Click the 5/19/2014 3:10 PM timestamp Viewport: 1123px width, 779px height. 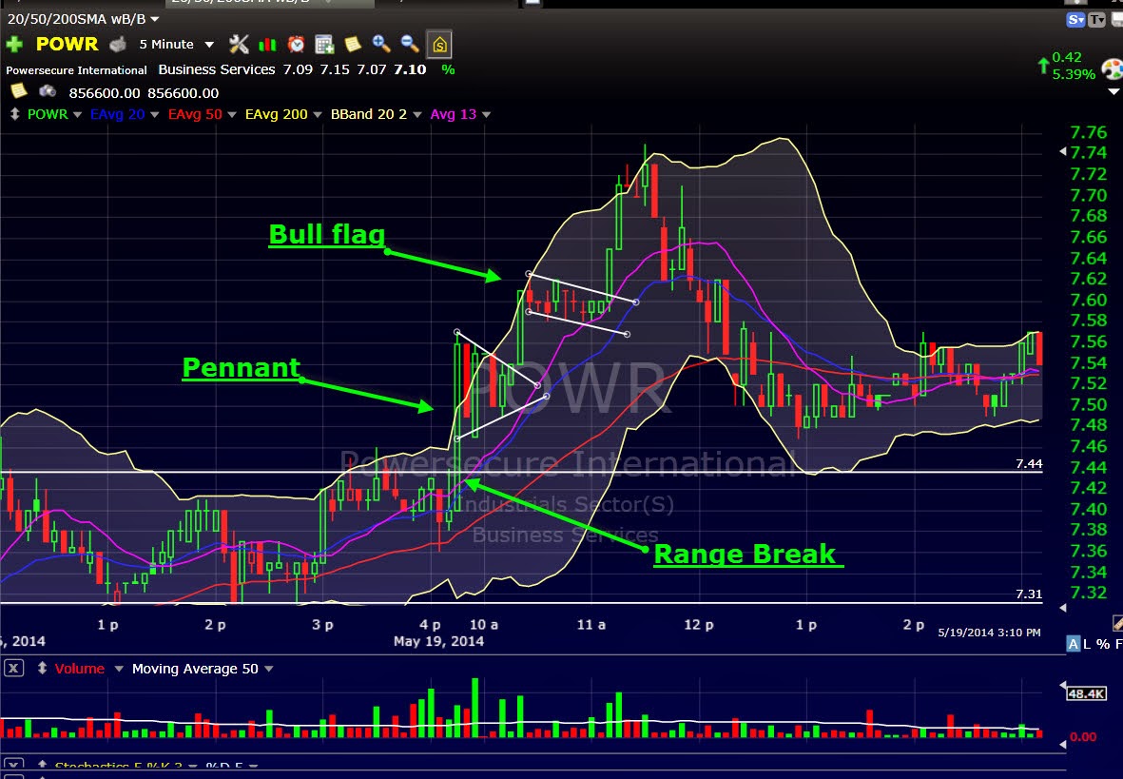(x=989, y=633)
